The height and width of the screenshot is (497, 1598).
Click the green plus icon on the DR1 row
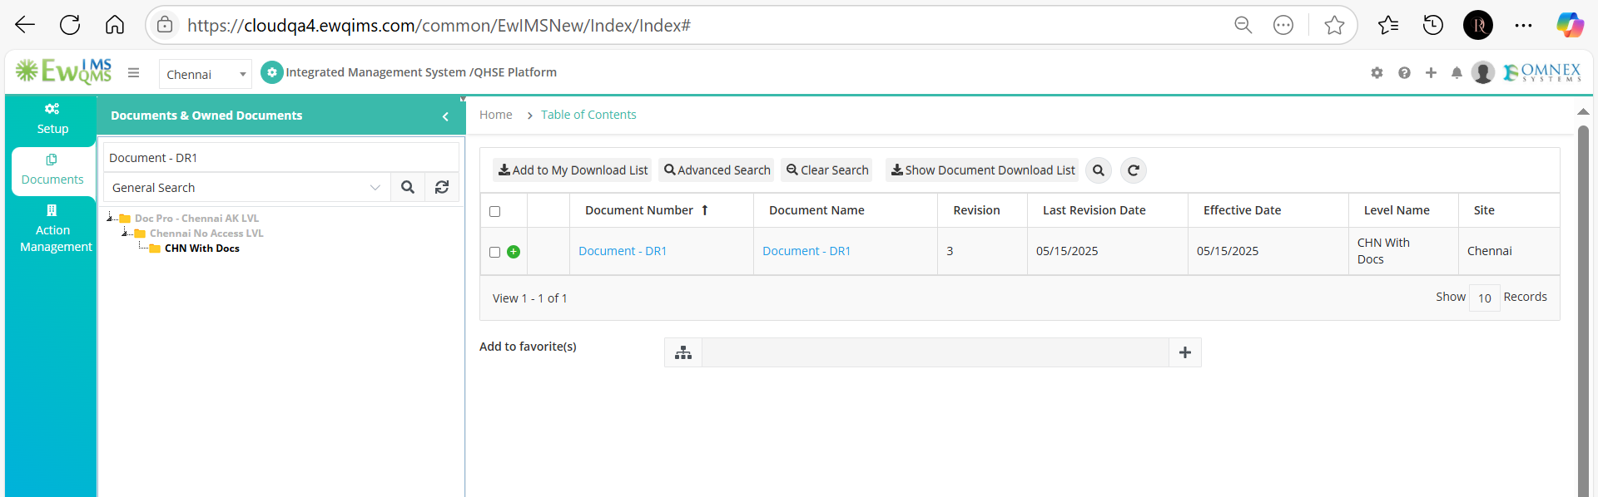514,251
